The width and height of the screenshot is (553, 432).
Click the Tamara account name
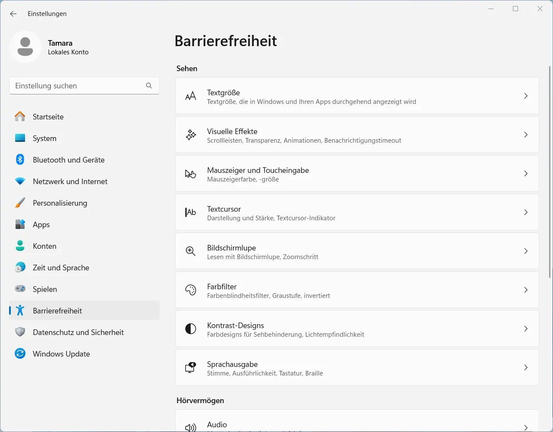click(60, 43)
